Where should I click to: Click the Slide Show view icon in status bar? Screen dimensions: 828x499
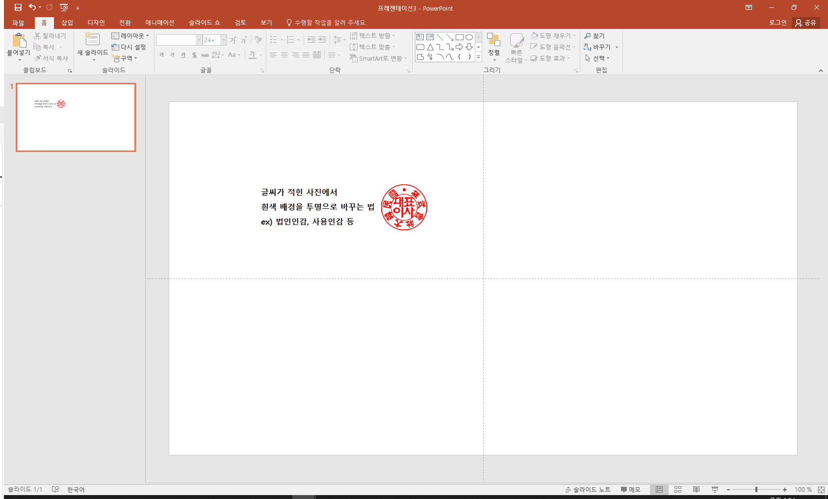click(x=715, y=489)
